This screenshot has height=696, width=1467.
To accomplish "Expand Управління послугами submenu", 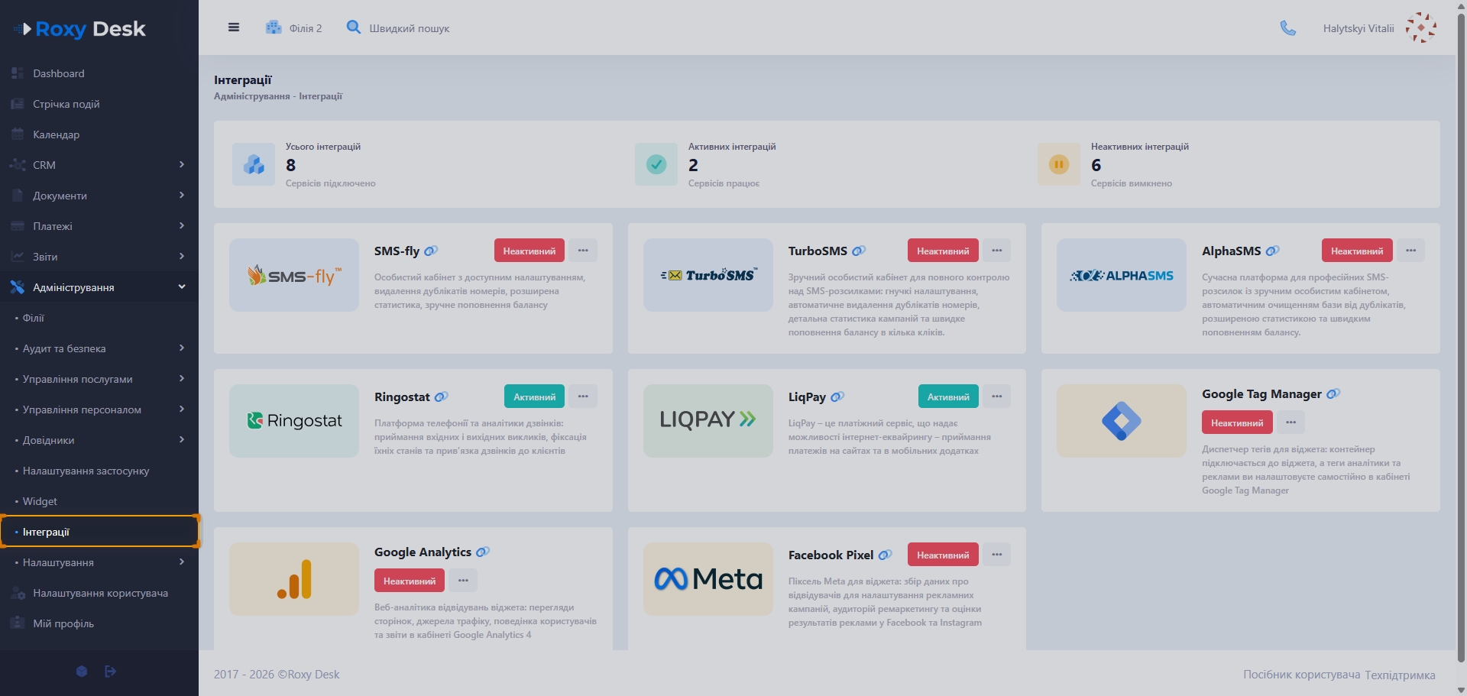I will (99, 379).
